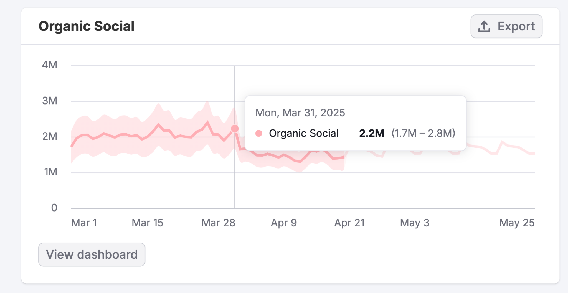Image resolution: width=568 pixels, height=293 pixels.
Task: Open the View dashboard page
Action: (x=92, y=254)
